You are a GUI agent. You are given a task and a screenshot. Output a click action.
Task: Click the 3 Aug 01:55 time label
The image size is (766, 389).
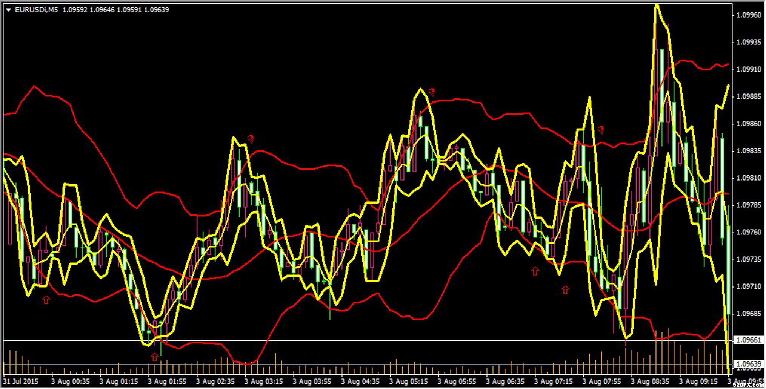[x=167, y=381]
